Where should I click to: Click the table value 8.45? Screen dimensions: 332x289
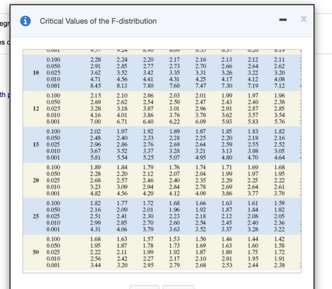95,86
